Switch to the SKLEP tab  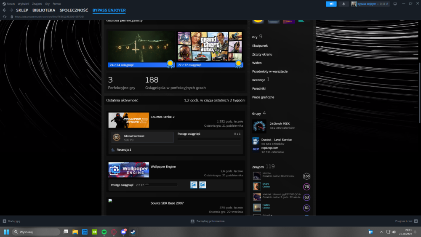[22, 10]
